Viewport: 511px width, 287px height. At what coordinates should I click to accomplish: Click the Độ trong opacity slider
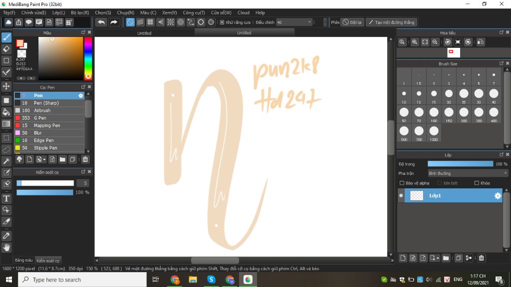click(x=460, y=164)
